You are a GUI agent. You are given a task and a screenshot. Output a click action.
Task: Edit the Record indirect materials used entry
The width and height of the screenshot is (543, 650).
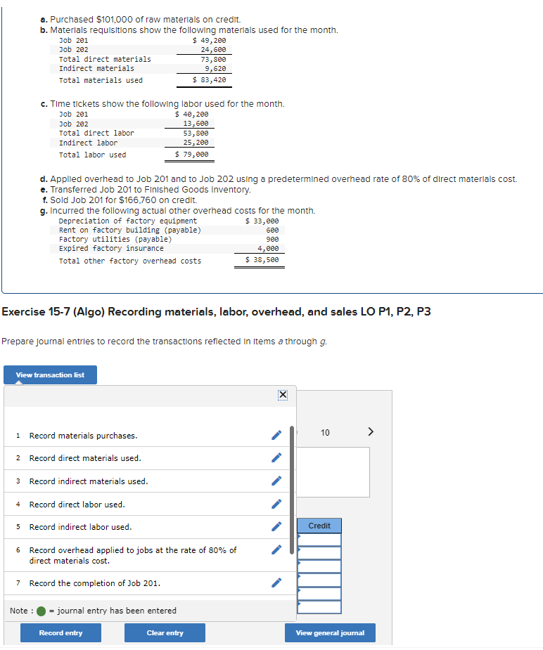point(276,481)
